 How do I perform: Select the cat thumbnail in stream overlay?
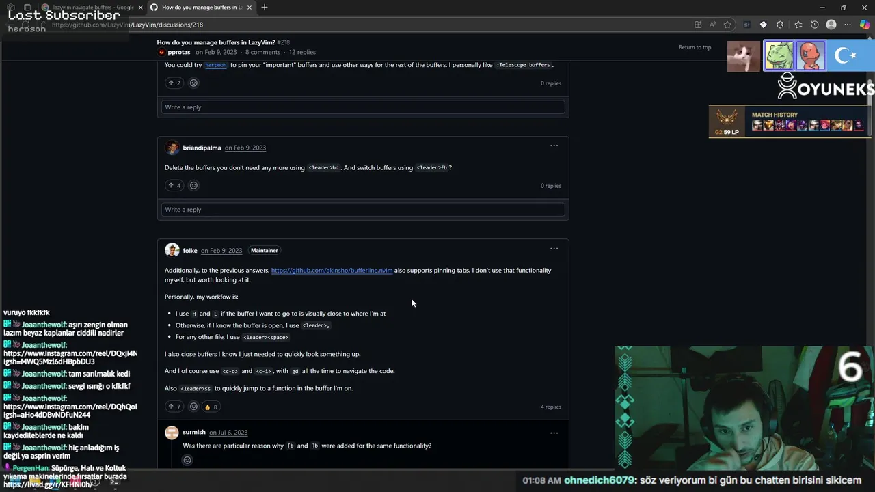pos(743,57)
